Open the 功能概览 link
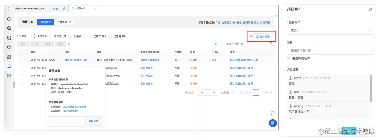This screenshot has height=140, width=380. (x=226, y=22)
